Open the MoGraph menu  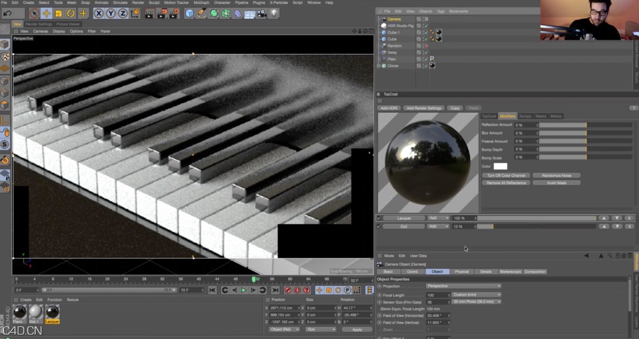pyautogui.click(x=201, y=3)
